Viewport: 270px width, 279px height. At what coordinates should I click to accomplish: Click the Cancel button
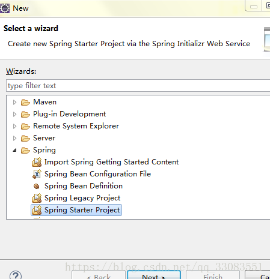click(x=257, y=275)
